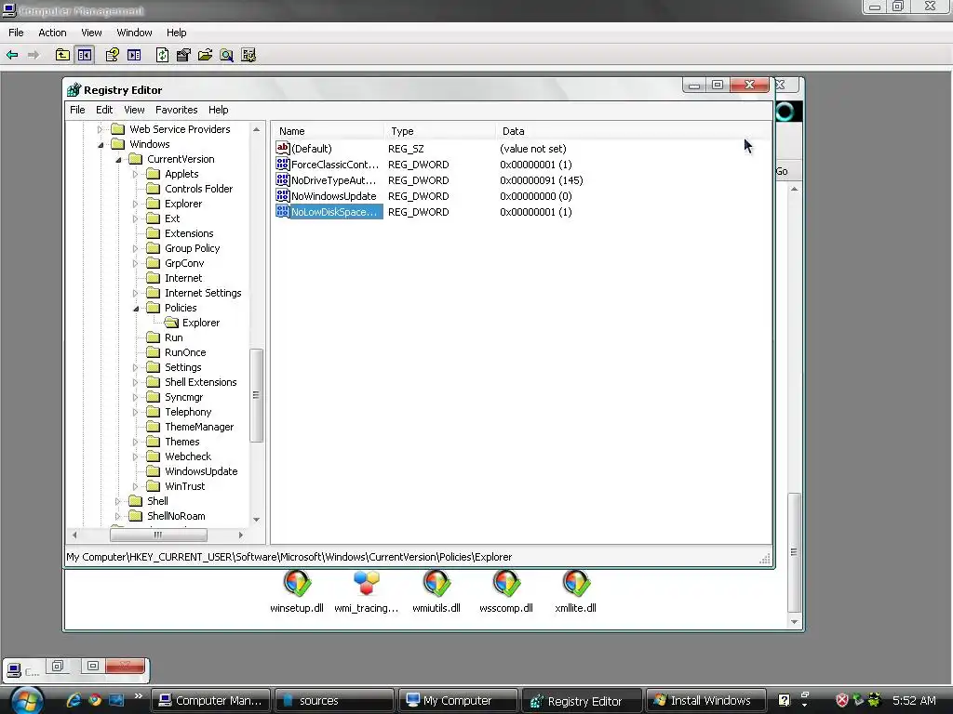The height and width of the screenshot is (714, 953).
Task: Toggle Show/Hide Console Tree toolbar icon
Action: coord(85,55)
